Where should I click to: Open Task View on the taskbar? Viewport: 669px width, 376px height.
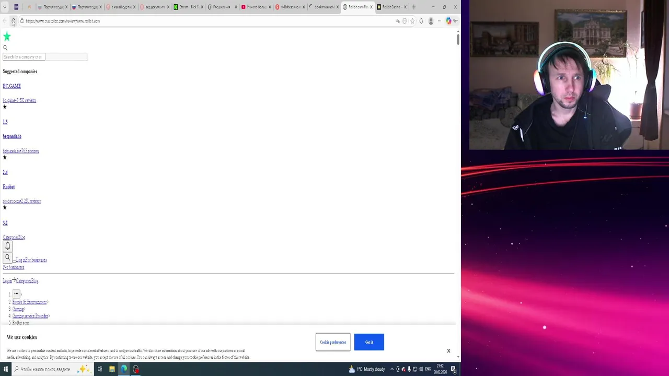click(x=99, y=369)
